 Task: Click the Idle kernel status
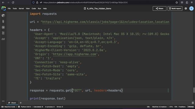click(148, 107)
